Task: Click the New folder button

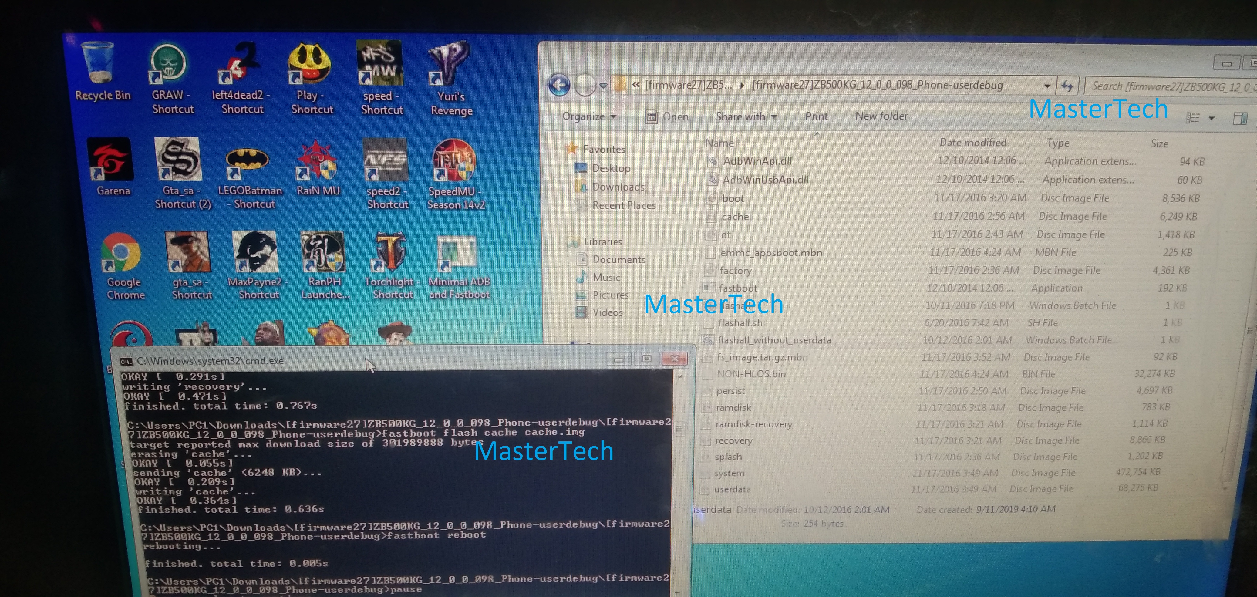Action: [881, 116]
